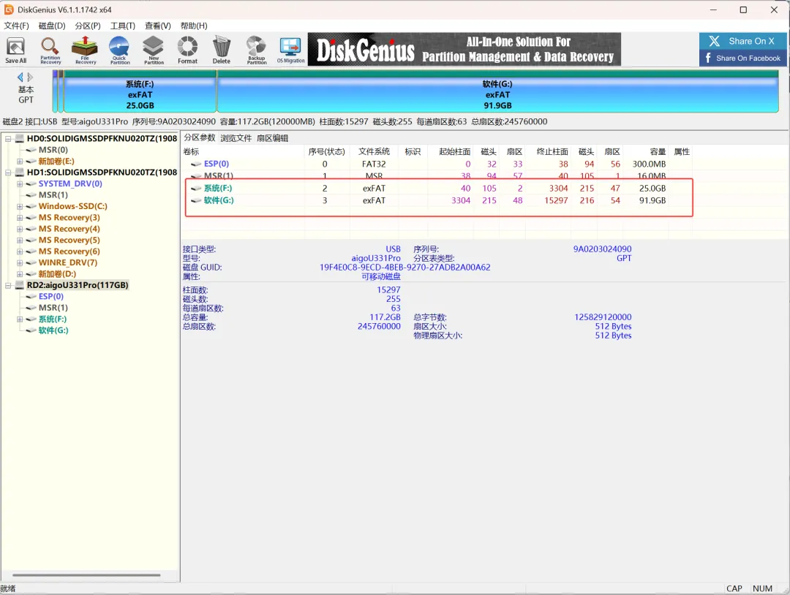Expand the 新加卷(E:) tree node

point(20,161)
